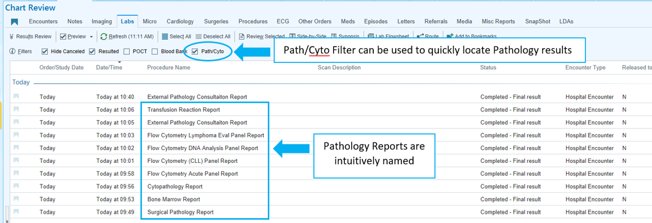Select Flow Cytometry DNA Analysis Panel Report
652x223 pixels.
(x=203, y=148)
